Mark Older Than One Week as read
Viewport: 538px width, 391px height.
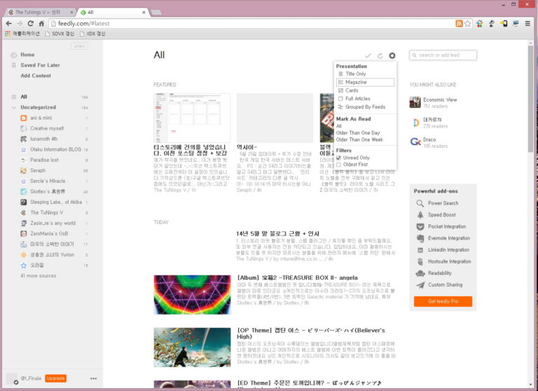point(359,140)
